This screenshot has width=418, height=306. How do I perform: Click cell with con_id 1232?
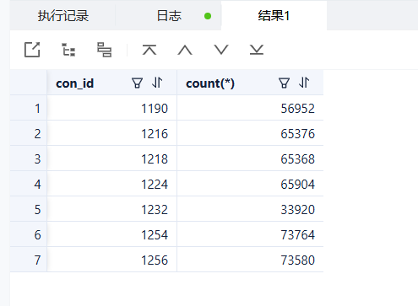111,209
